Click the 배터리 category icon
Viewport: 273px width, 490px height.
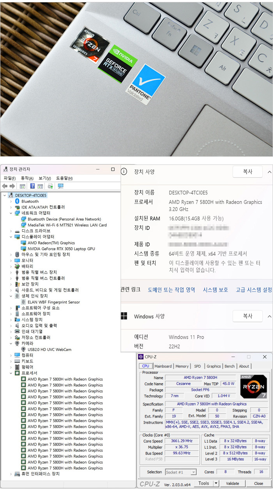17,266
